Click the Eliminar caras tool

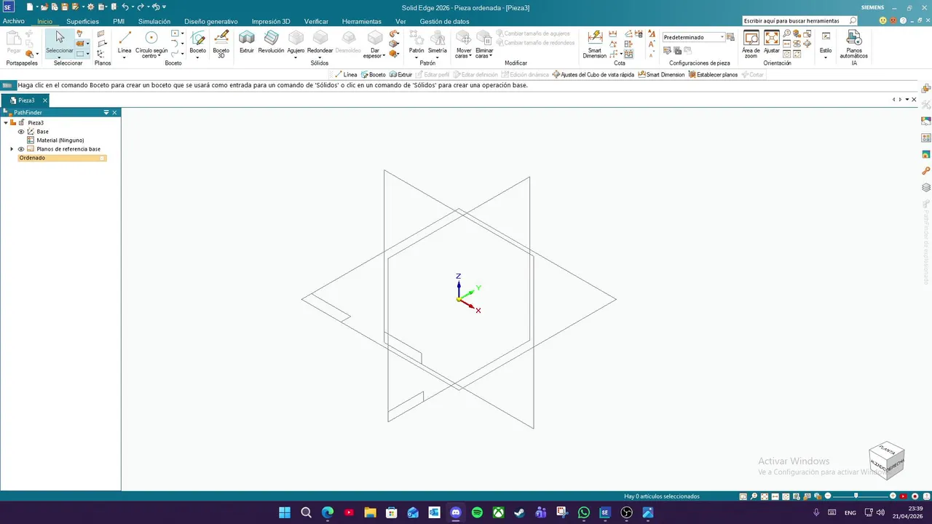click(x=484, y=44)
